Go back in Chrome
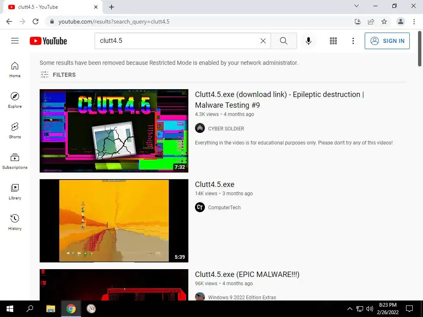The height and width of the screenshot is (317, 423). pos(9,21)
